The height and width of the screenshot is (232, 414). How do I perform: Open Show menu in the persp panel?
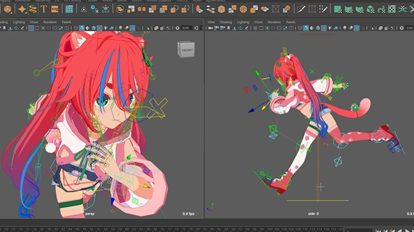click(x=34, y=22)
